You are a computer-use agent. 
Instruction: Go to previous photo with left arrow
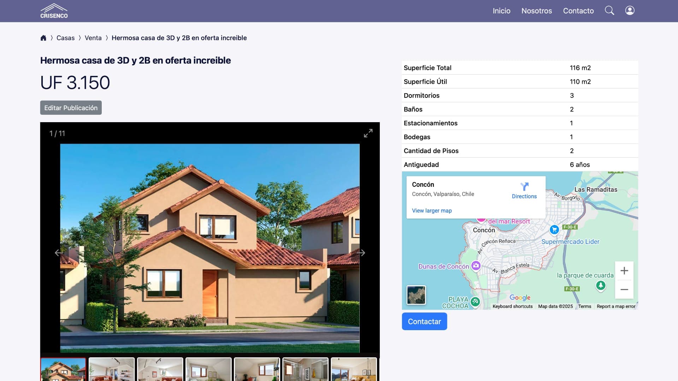59,253
